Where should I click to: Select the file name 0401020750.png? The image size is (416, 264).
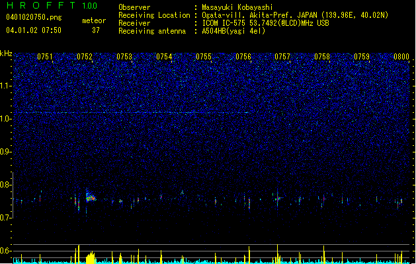34,17
